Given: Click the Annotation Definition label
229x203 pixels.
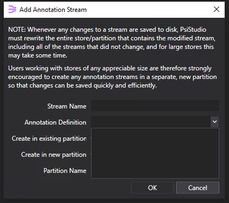Looking at the screenshot, I should tap(55, 122).
